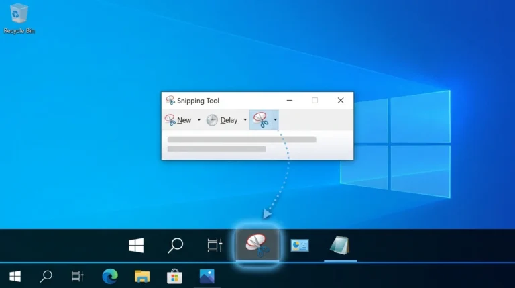Click the Control Panel icon in enlarged taskbar

coord(300,245)
